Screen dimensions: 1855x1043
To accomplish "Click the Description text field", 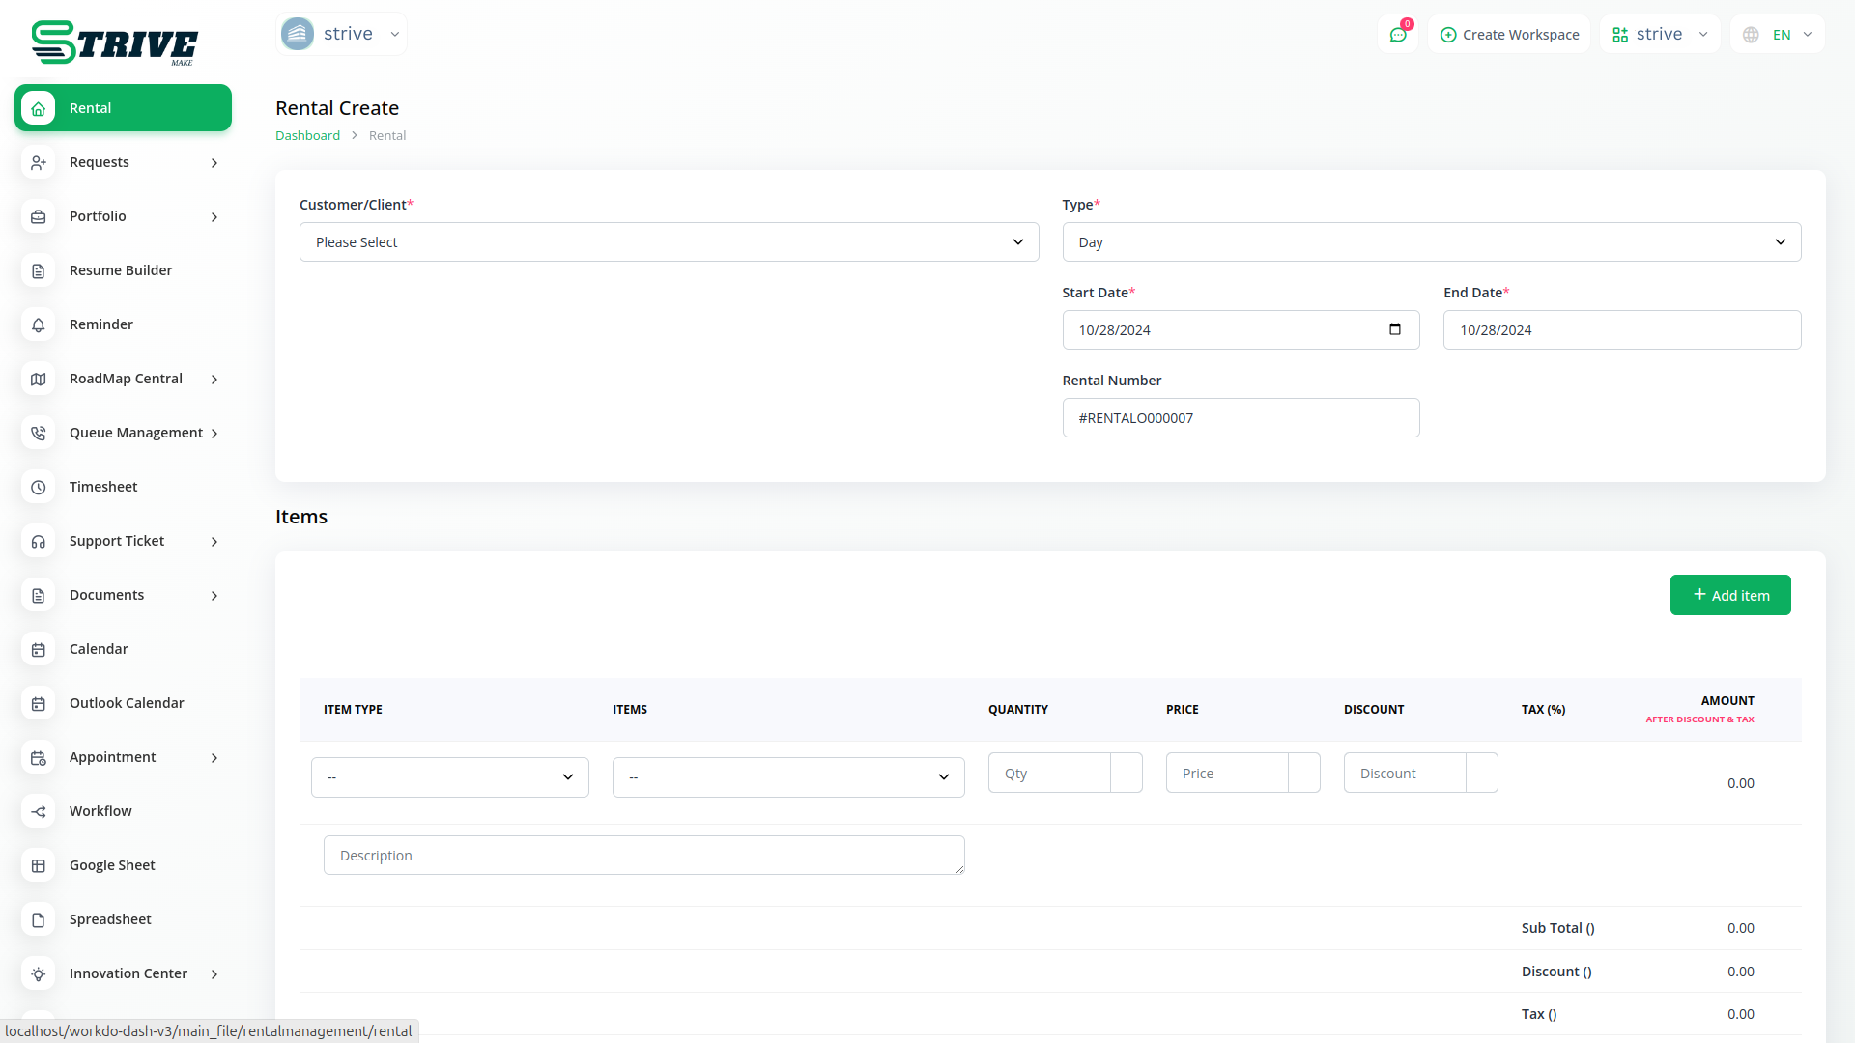I will [643, 856].
